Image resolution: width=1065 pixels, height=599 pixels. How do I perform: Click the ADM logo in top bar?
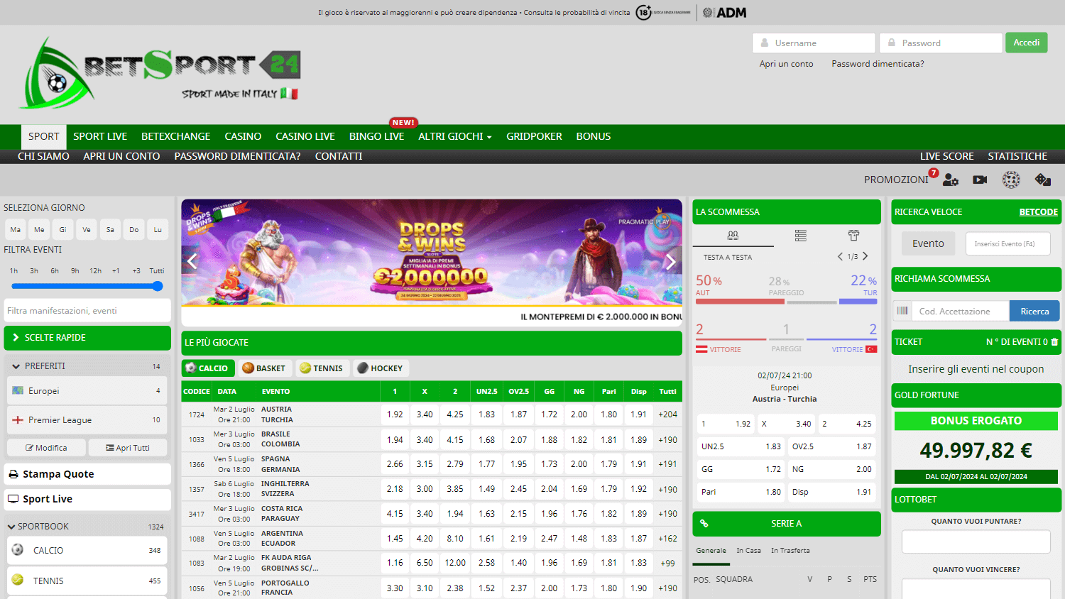tap(725, 12)
